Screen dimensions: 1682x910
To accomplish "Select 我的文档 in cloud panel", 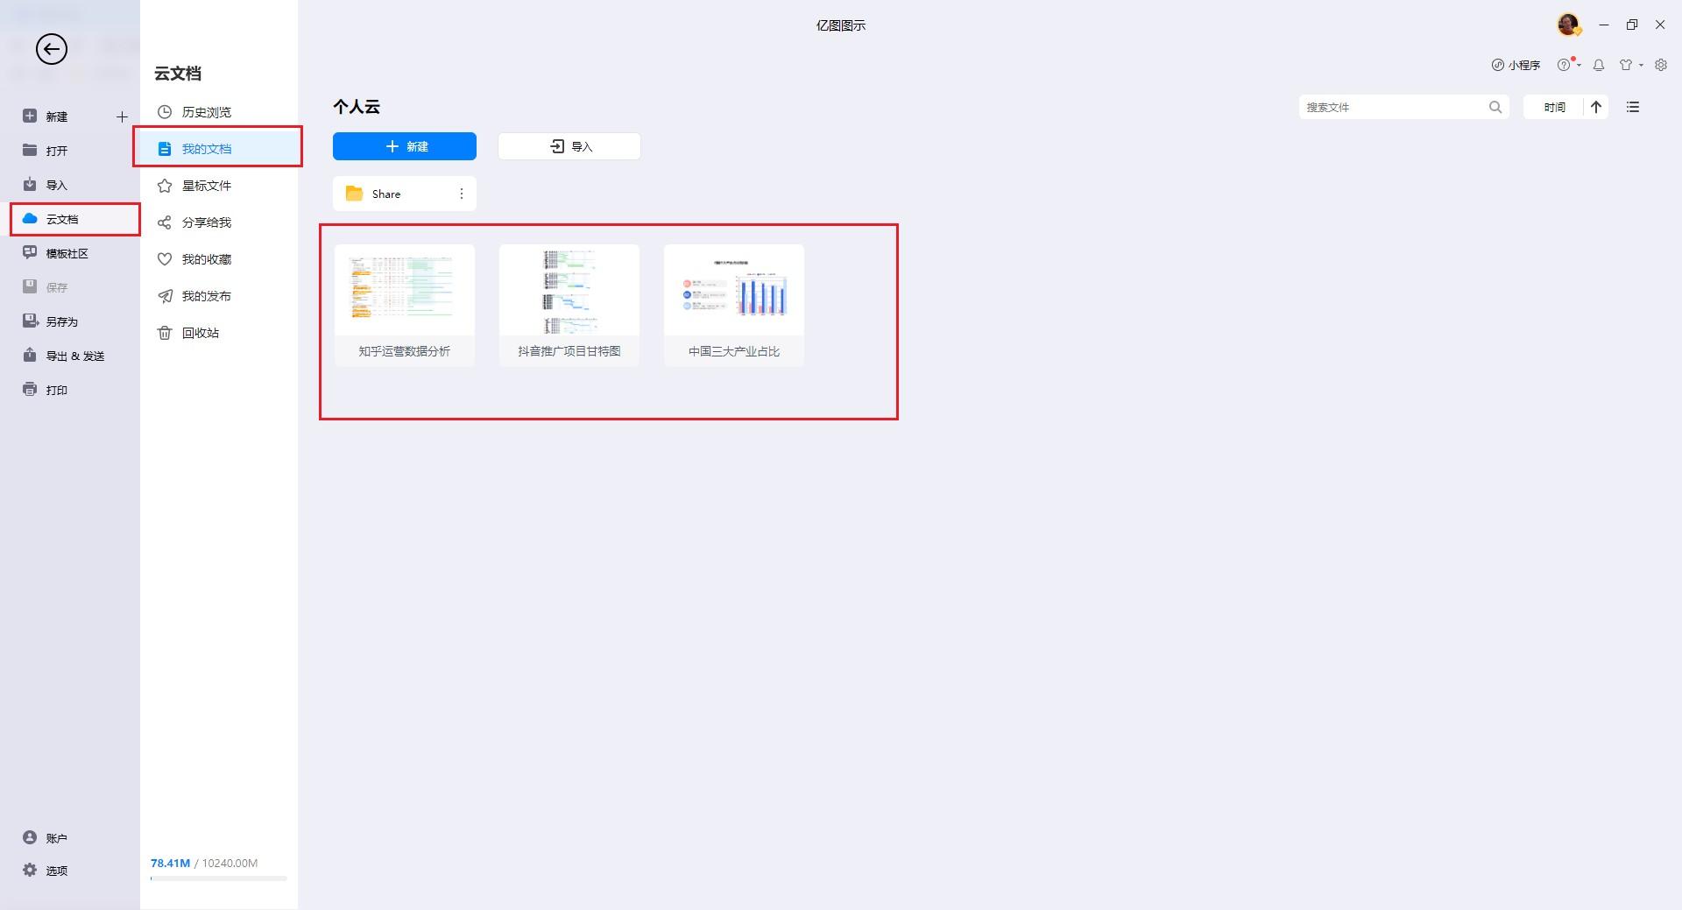I will click(x=218, y=149).
